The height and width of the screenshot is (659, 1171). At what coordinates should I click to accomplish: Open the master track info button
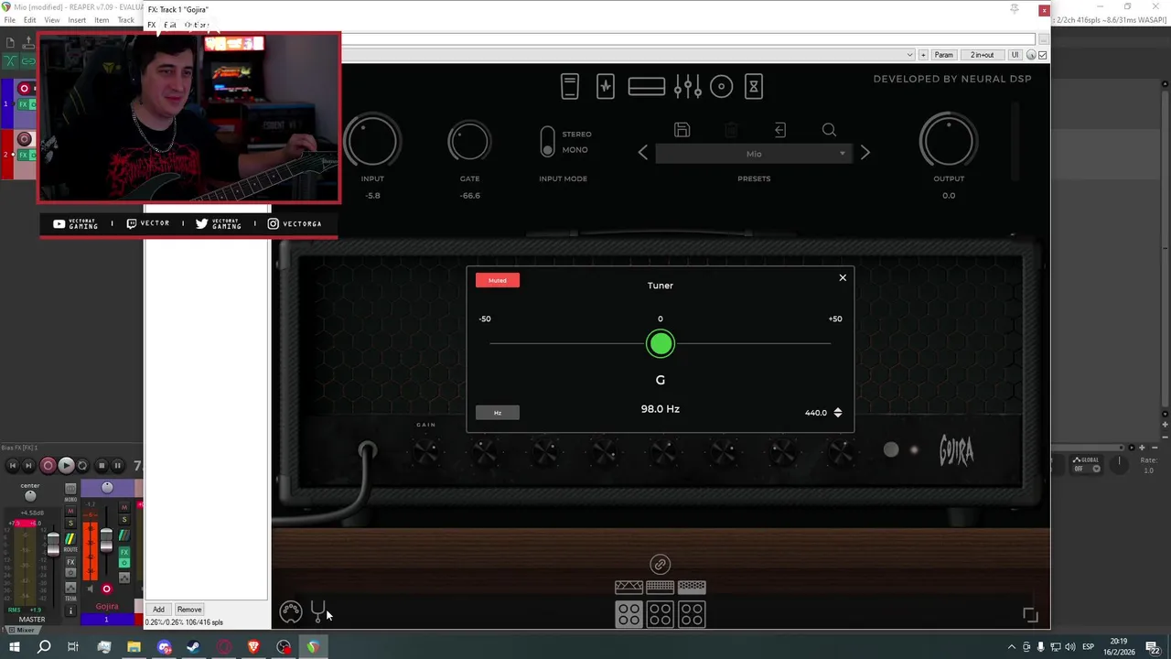[x=70, y=610]
